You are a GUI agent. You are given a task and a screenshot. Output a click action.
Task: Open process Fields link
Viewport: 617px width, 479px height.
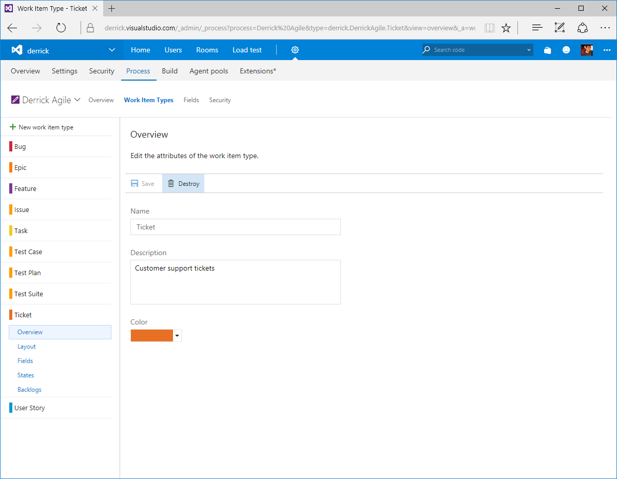click(x=191, y=100)
